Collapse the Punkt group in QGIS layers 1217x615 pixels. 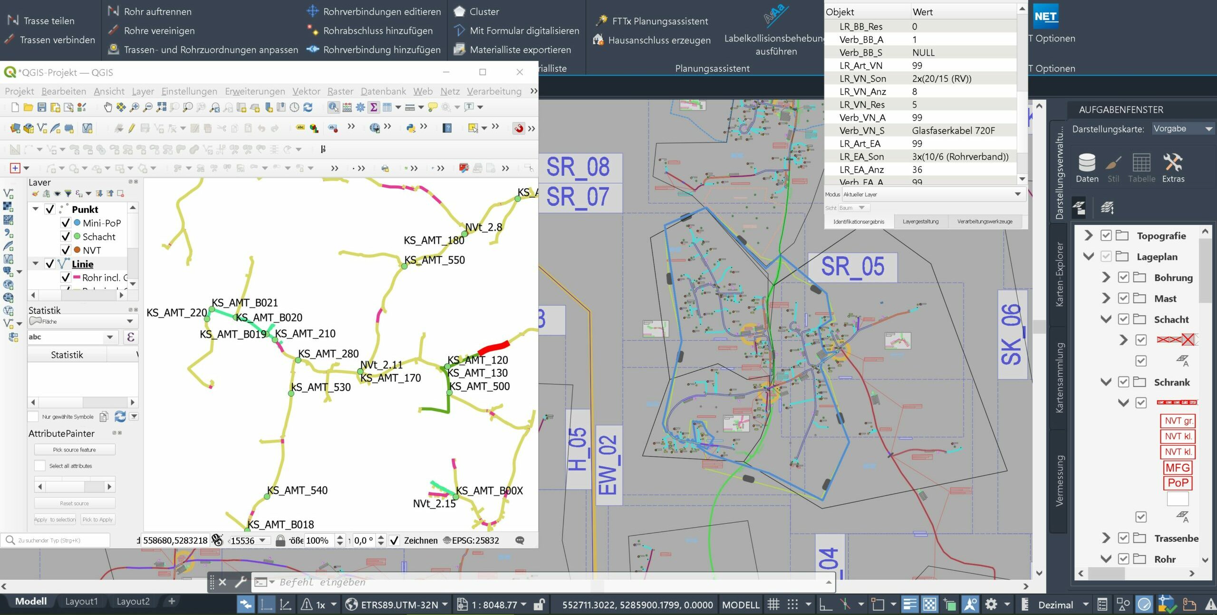pos(36,209)
